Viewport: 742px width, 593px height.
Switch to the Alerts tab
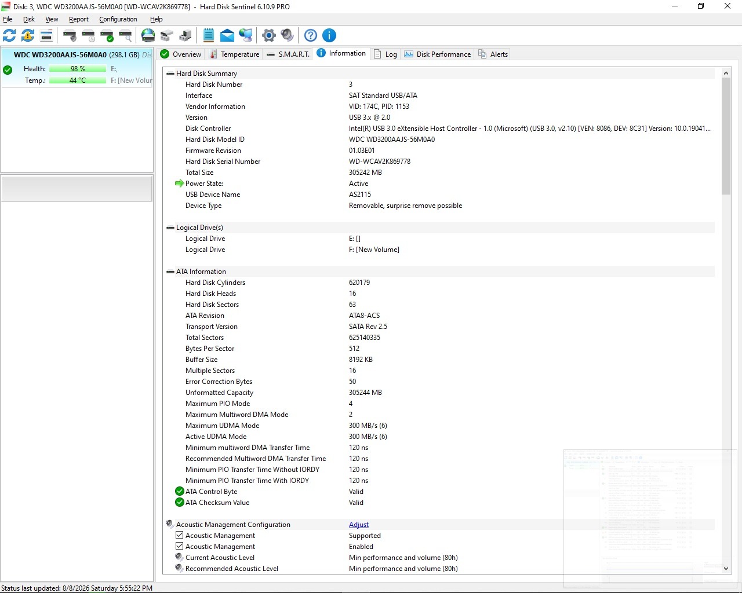point(493,54)
